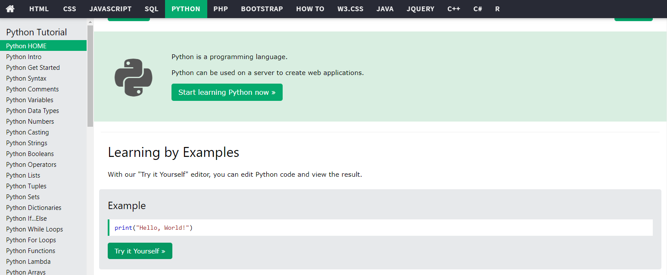Open the CSS tutorial tab

70,9
